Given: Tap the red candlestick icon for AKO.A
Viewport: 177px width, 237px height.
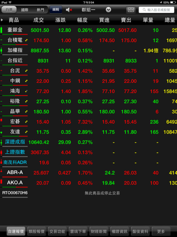Looking at the screenshot, I should [x=1, y=181].
